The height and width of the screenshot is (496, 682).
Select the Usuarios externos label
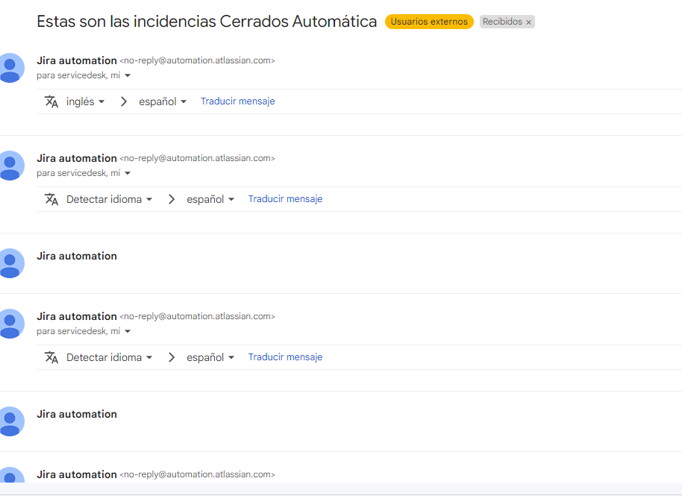(x=429, y=21)
